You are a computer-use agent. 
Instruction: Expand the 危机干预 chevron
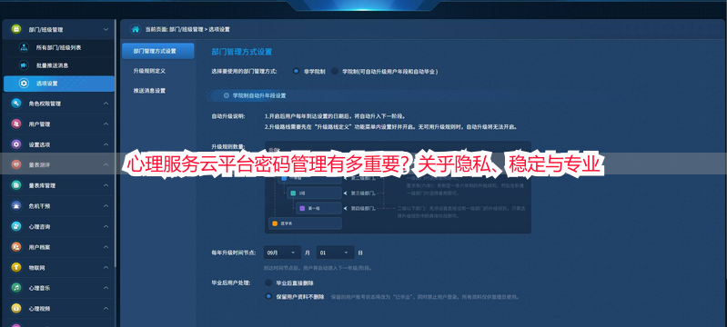[x=106, y=205]
